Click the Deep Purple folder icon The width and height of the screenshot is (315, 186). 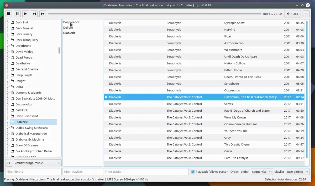pos(12,75)
